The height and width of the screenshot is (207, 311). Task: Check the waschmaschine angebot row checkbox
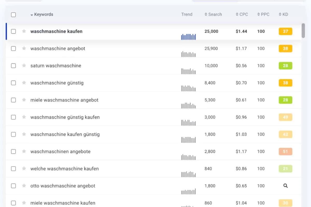tap(13, 48)
